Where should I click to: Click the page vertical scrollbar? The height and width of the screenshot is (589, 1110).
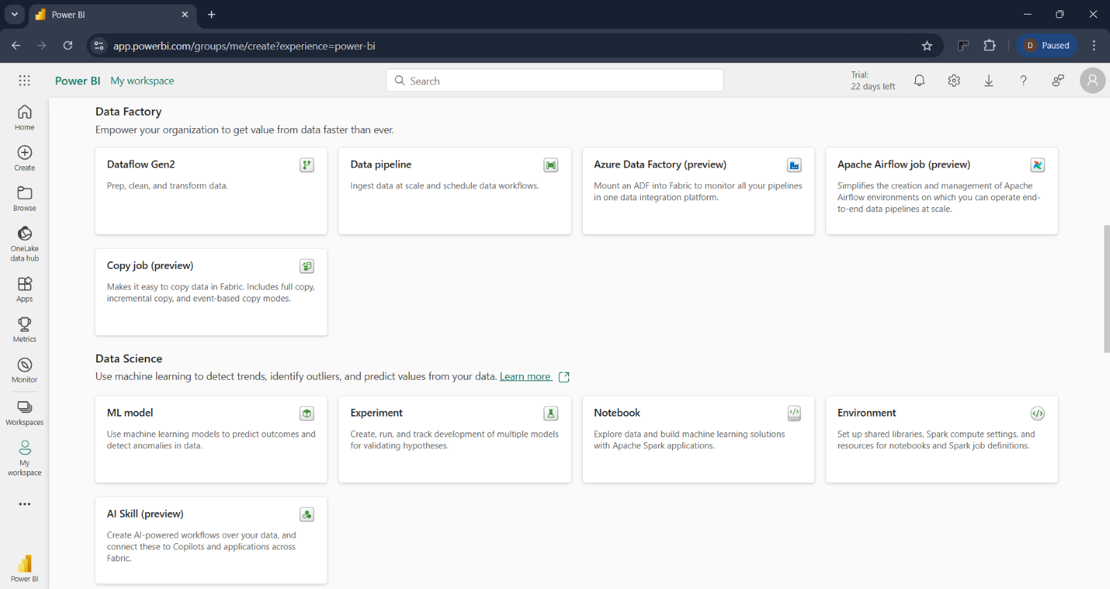pyautogui.click(x=1107, y=289)
